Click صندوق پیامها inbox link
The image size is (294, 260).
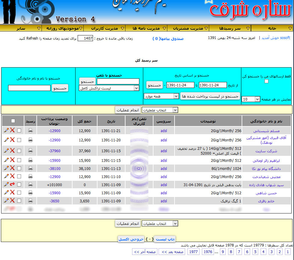pyautogui.click(x=168, y=39)
